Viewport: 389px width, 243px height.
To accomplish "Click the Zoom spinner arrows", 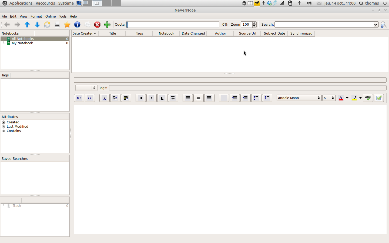I will coord(254,25).
